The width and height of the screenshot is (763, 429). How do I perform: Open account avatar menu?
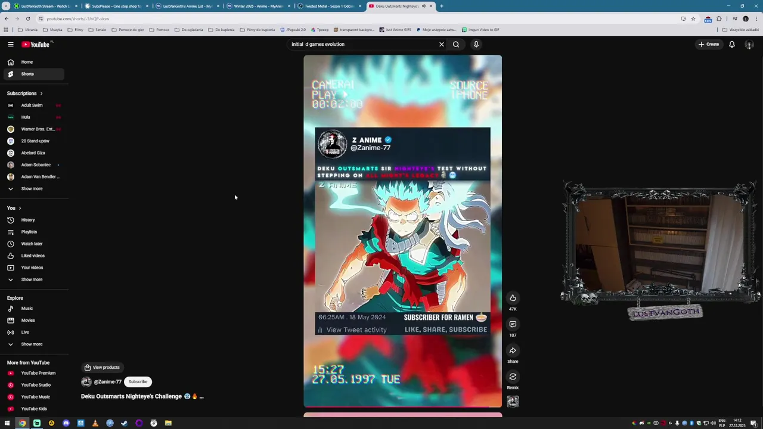(749, 45)
